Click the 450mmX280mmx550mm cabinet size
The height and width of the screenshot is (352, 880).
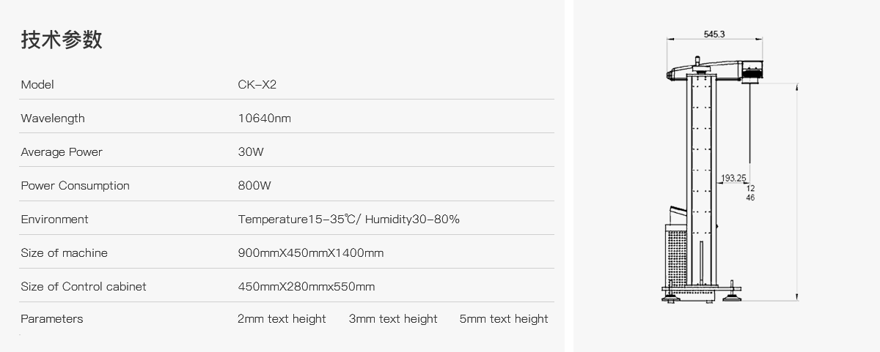pos(306,287)
